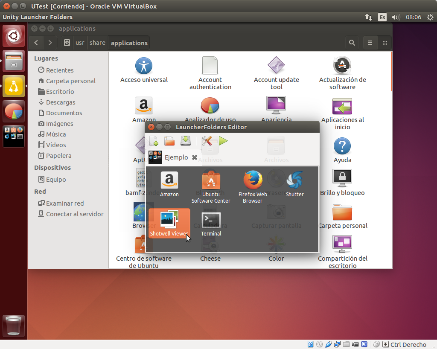Click the yellow Unity Launcher Folders launcher icon

[x=14, y=86]
